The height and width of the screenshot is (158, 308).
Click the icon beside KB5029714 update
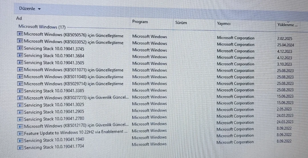point(20,84)
